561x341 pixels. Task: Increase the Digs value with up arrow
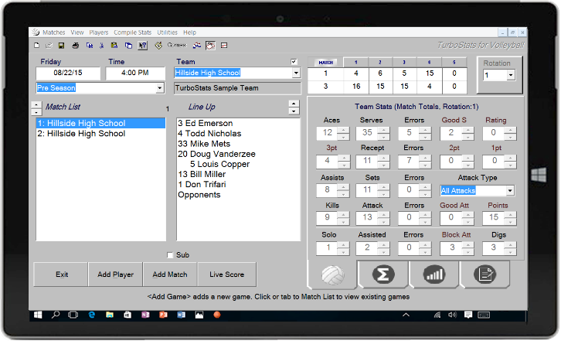[510, 244]
